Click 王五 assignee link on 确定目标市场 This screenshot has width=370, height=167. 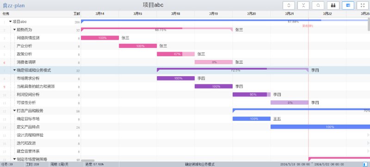pyautogui.click(x=277, y=119)
